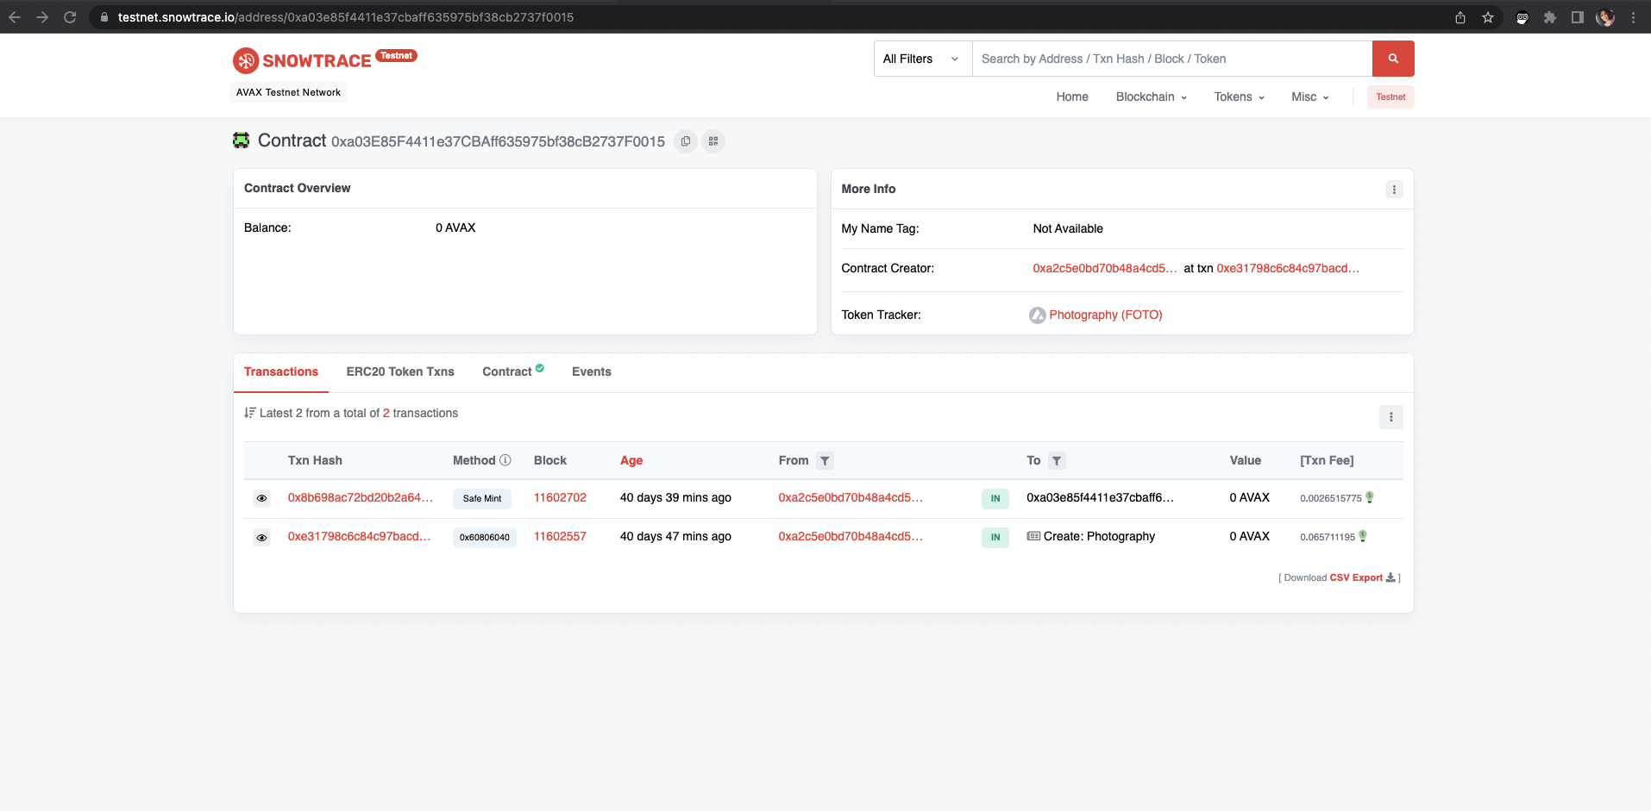This screenshot has height=811, width=1651.
Task: Open the All Filters dropdown
Action: tap(921, 59)
